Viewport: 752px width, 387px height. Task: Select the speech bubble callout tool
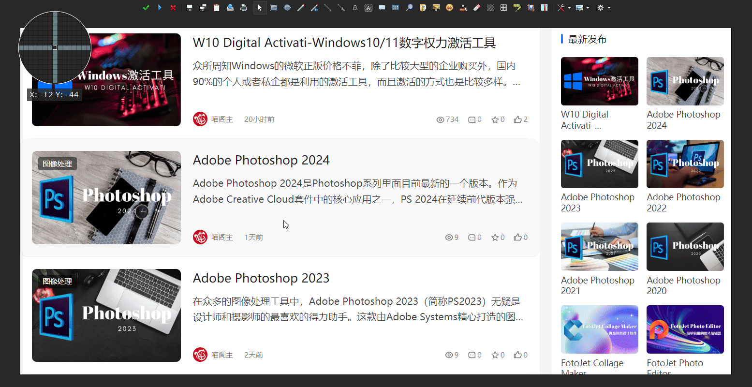[382, 8]
